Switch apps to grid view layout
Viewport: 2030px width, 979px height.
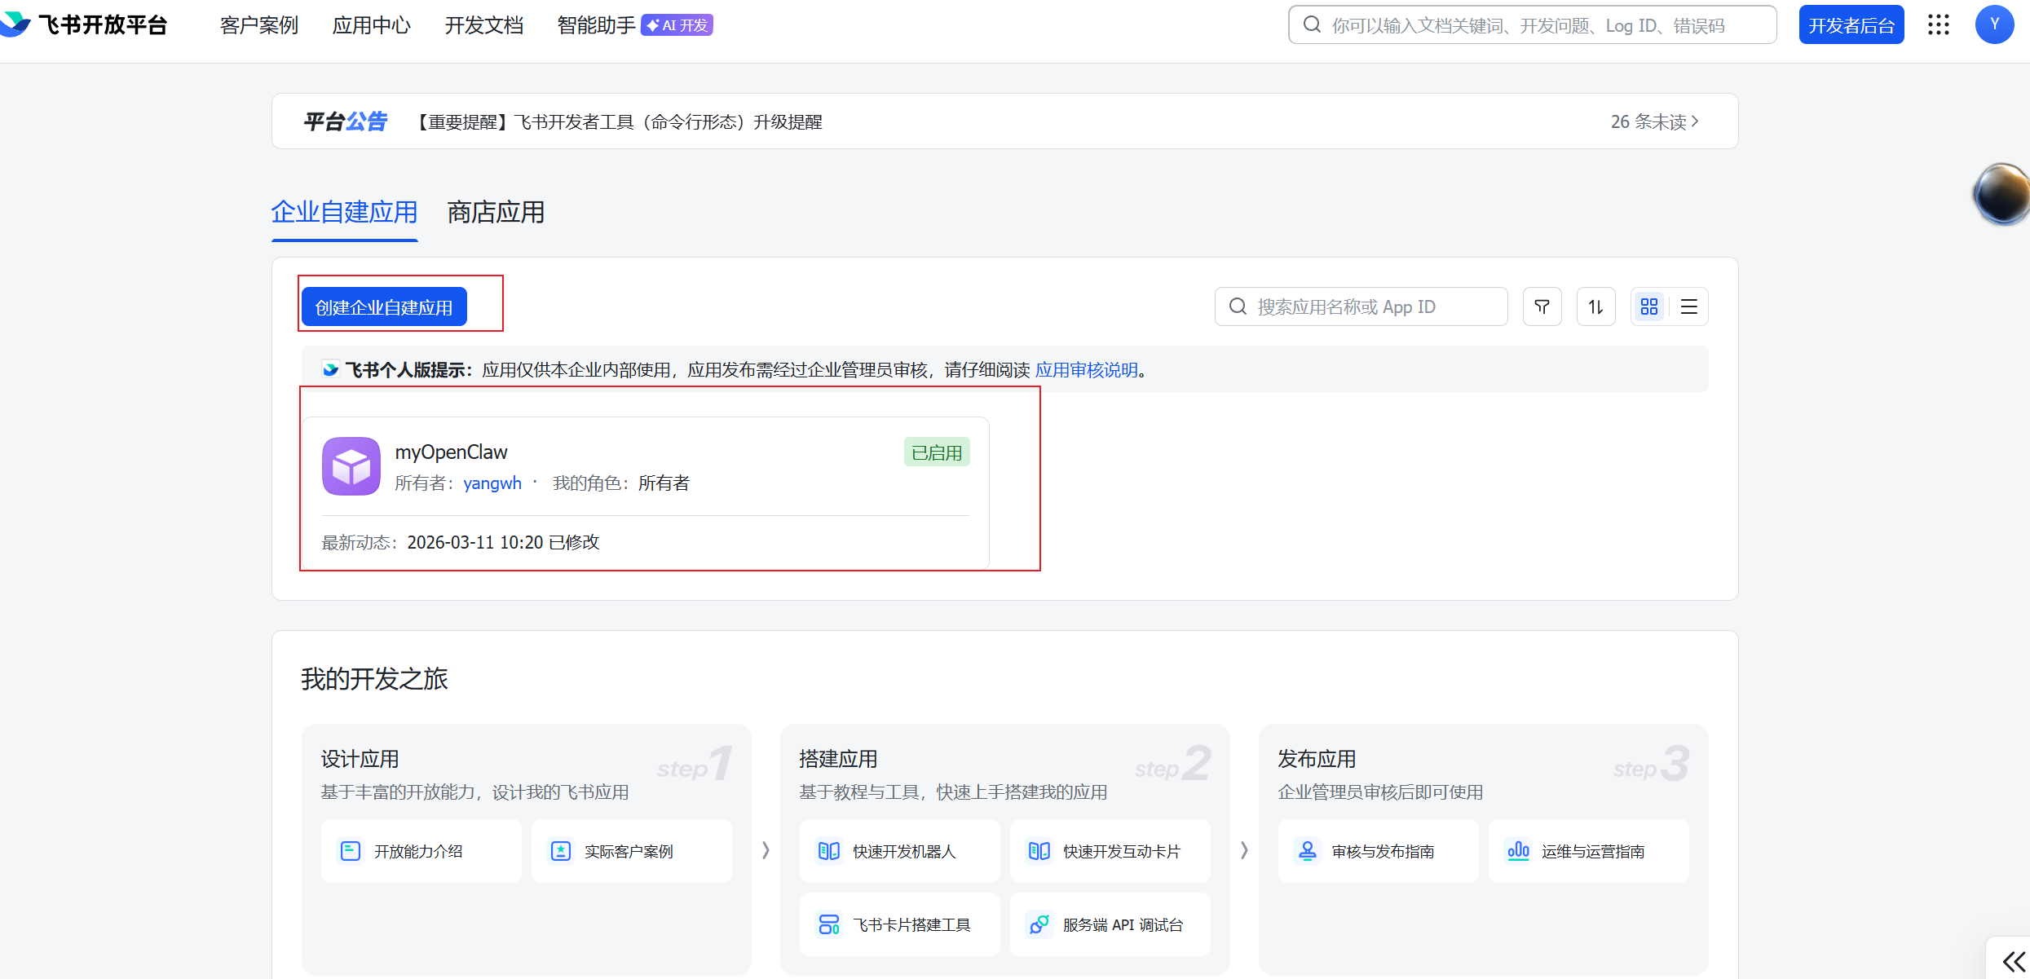1649,306
